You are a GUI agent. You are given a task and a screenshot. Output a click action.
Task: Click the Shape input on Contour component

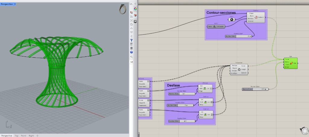251,13
